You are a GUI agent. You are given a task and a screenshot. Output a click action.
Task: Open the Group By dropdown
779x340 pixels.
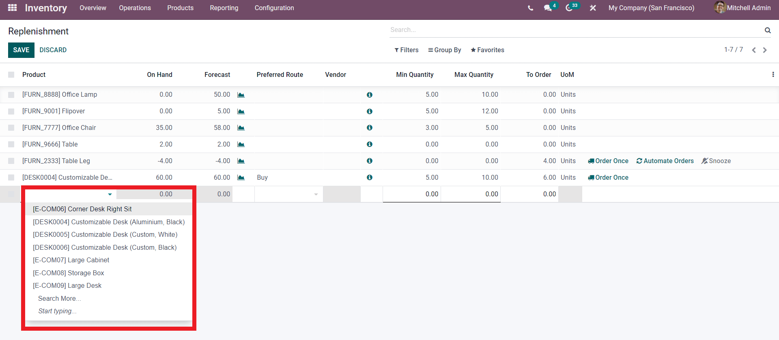pyautogui.click(x=444, y=50)
